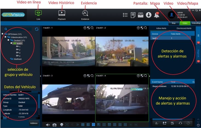This screenshot has height=128, width=201.
Task: Click the Total Alerts column header
Action: pos(176,34)
